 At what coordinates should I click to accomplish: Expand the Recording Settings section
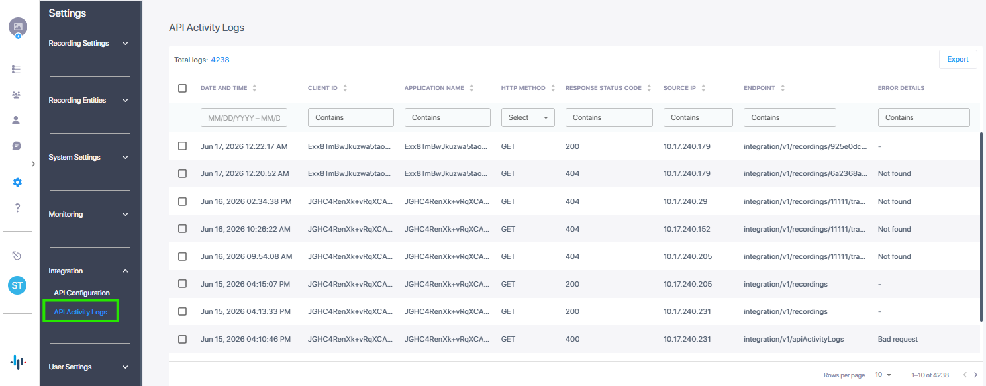point(89,44)
